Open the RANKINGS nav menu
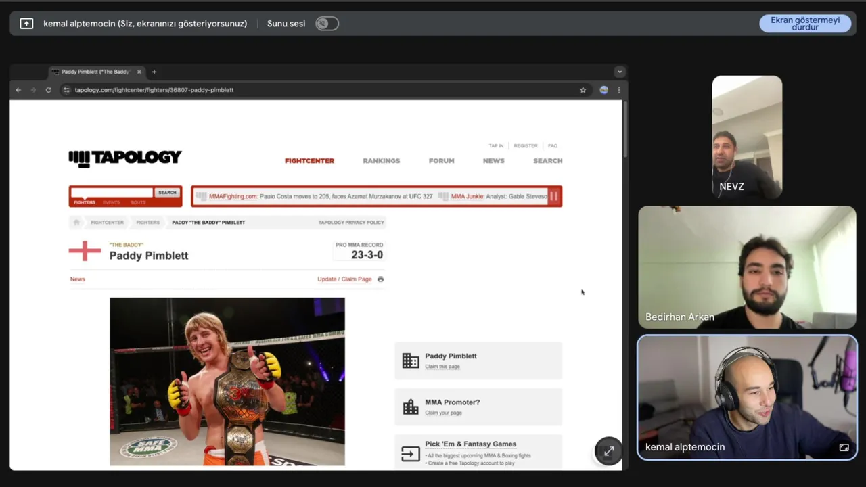The width and height of the screenshot is (866, 487). (382, 161)
